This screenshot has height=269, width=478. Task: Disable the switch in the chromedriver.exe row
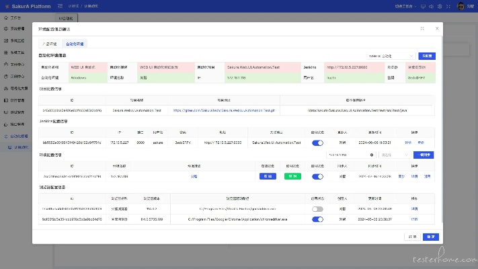point(318,219)
